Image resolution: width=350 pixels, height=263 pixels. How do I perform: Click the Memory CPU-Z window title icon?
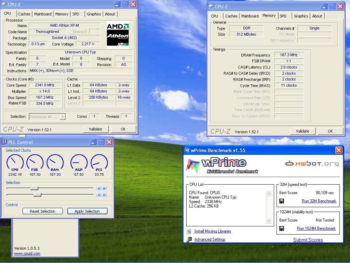tap(211, 7)
